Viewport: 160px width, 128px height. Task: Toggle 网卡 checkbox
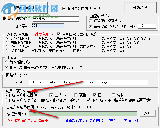[113, 95]
